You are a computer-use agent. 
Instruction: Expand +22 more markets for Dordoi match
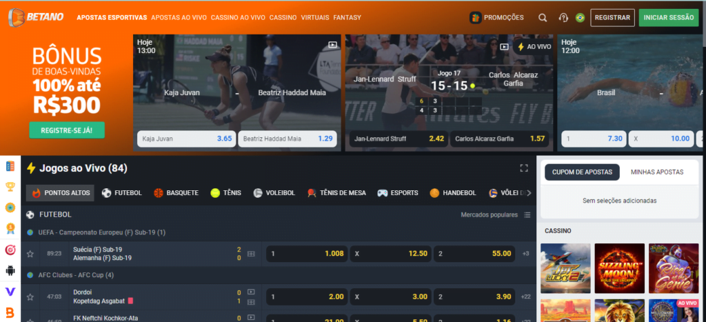click(526, 296)
